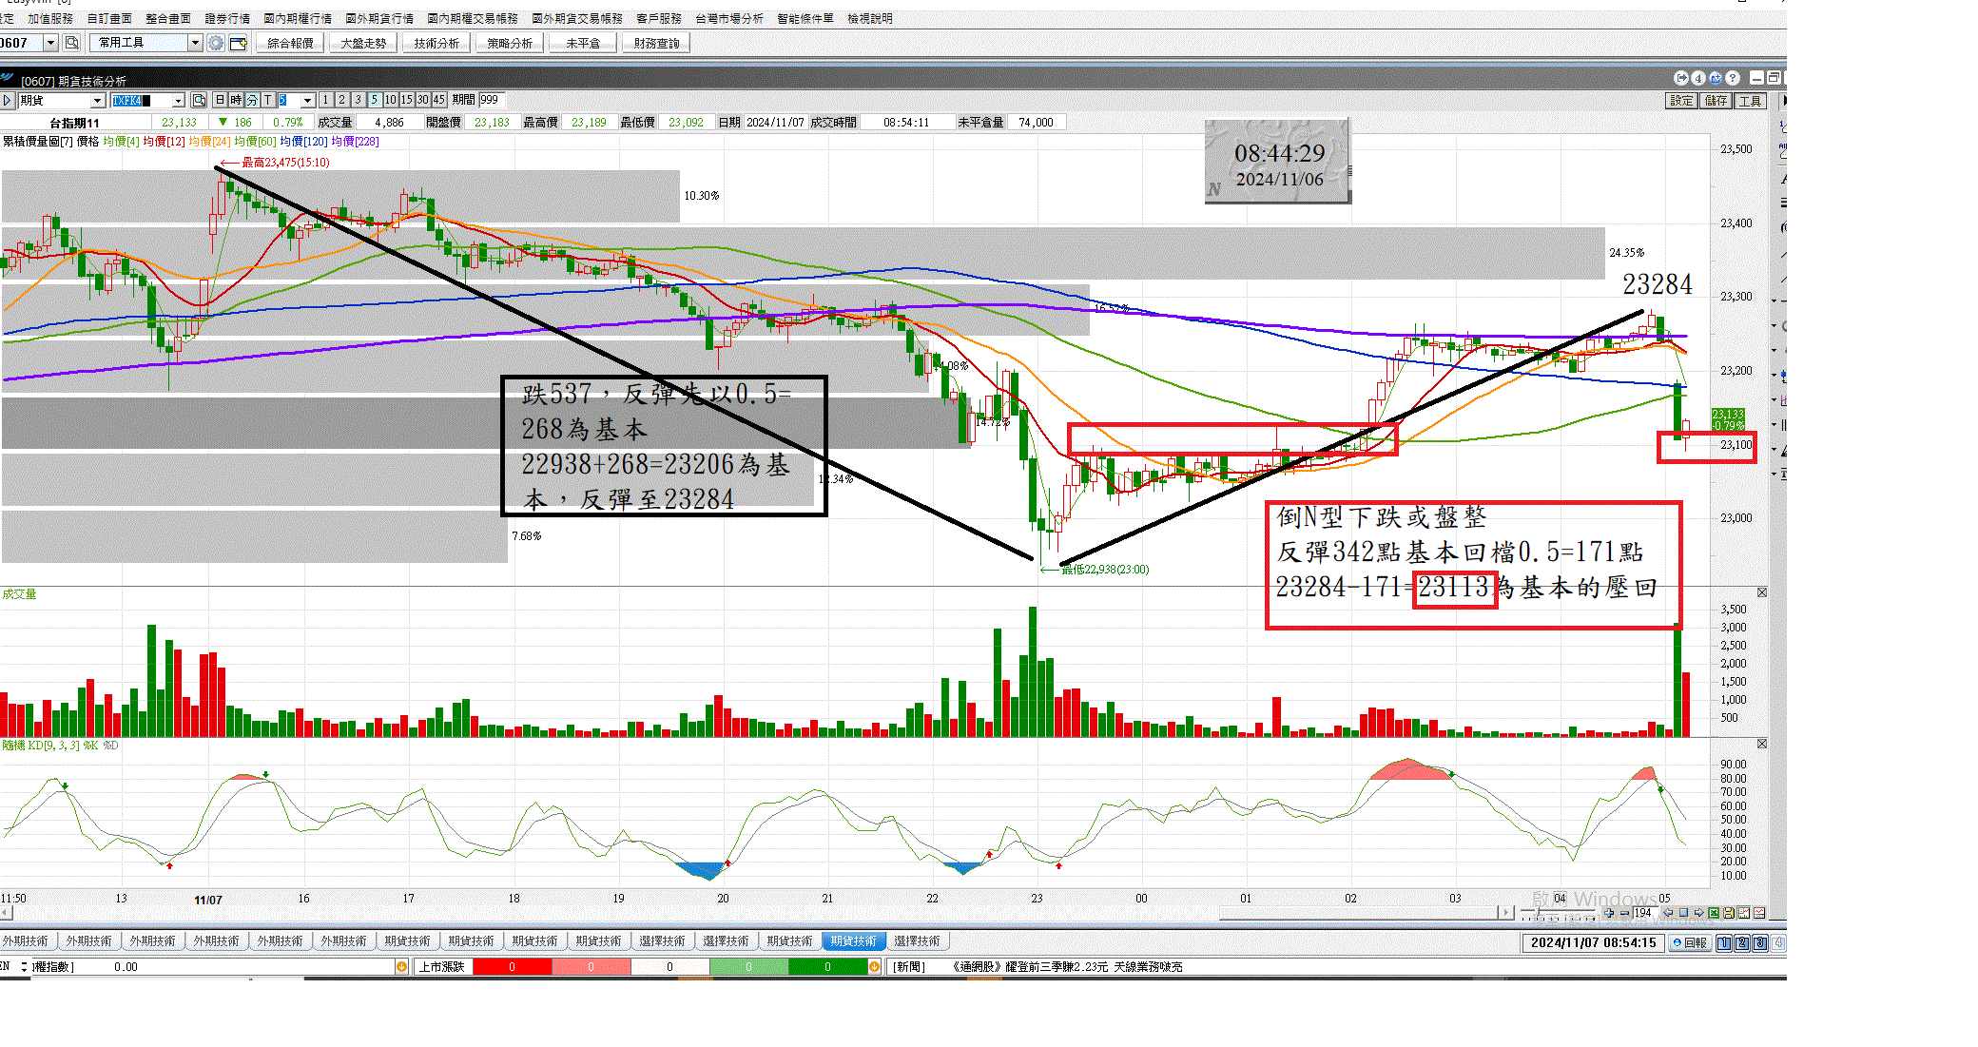This screenshot has width=1978, height=1047.
Task: Click the floppy disk save icon below the chart
Action: coord(1729,913)
